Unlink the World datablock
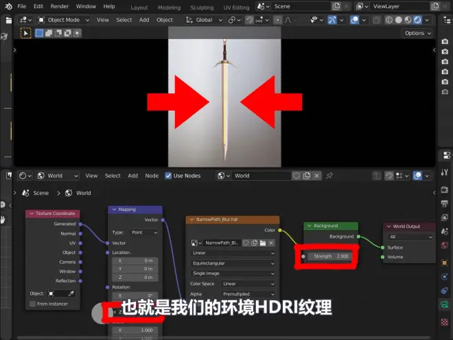453x340 pixels. 317,176
